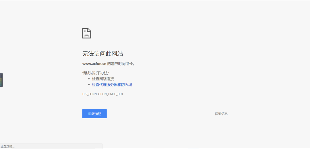The image size is (310, 149).
Task: Click the sad page error icon
Action: 87,33
